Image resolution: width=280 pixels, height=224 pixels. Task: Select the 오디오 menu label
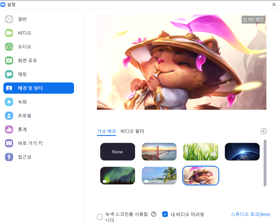[x=25, y=47]
